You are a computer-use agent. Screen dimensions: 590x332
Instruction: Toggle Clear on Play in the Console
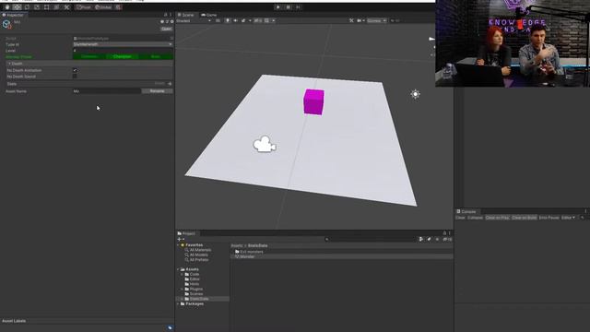(x=497, y=218)
